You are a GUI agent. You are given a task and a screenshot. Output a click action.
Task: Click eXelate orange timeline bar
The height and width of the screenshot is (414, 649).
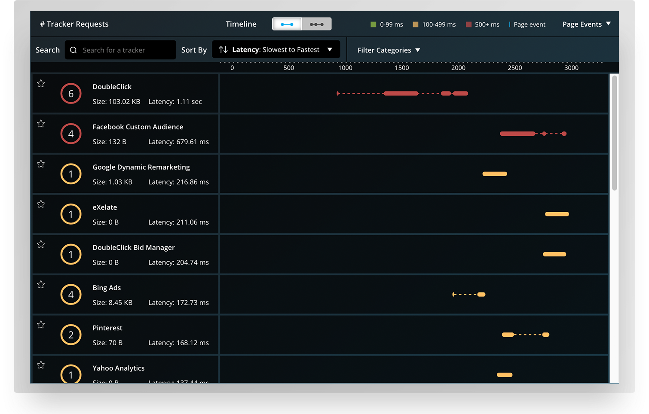point(557,214)
